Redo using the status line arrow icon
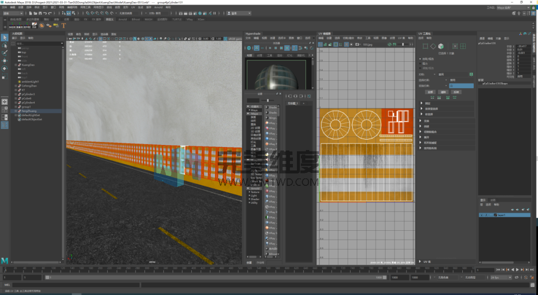The width and height of the screenshot is (538, 295). coord(50,13)
